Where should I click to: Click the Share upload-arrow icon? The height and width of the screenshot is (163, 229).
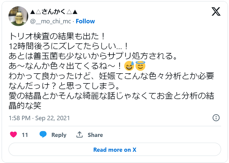click(x=80, y=134)
